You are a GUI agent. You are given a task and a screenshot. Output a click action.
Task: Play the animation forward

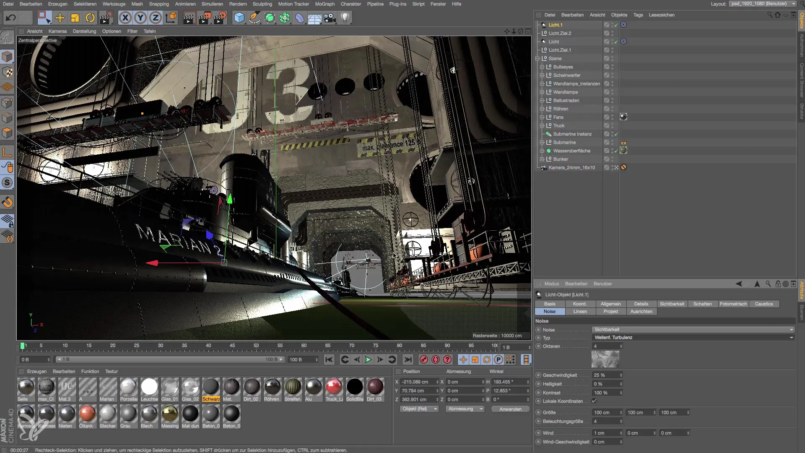tap(368, 359)
